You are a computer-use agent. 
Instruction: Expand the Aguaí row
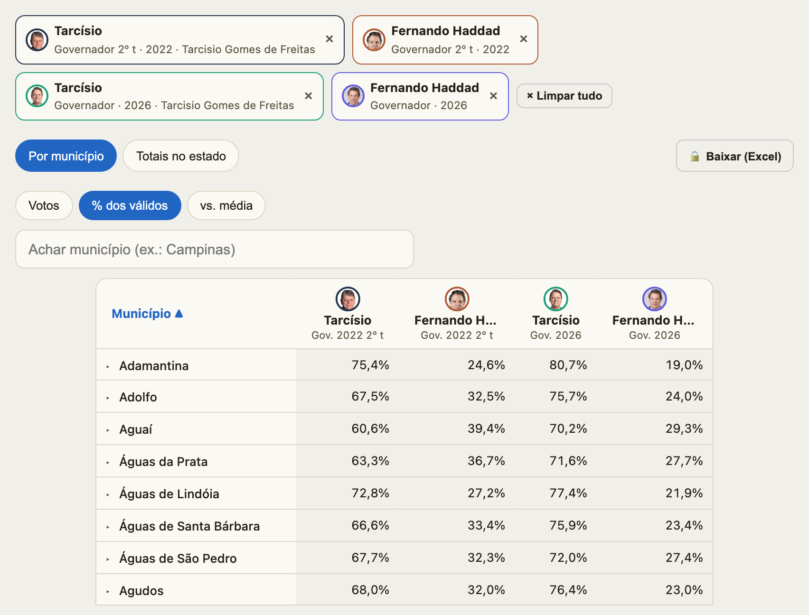tap(108, 430)
